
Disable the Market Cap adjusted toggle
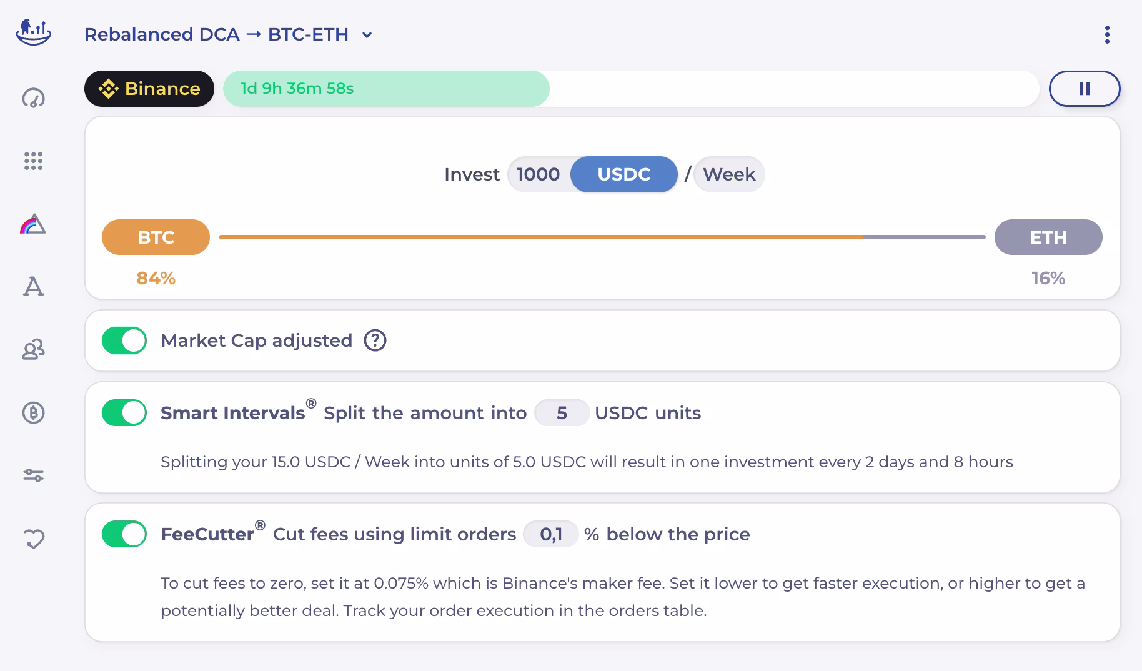point(124,340)
